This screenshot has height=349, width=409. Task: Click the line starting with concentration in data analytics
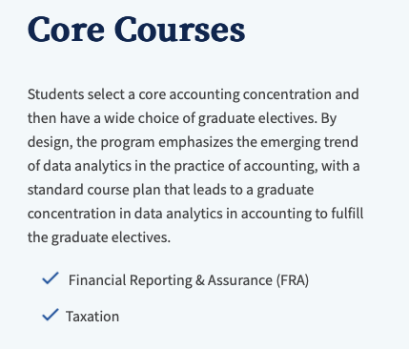[195, 214]
